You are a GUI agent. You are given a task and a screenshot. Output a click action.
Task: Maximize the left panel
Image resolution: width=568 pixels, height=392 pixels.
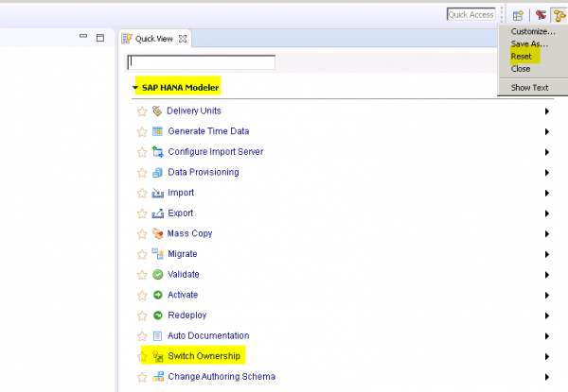pyautogui.click(x=100, y=38)
